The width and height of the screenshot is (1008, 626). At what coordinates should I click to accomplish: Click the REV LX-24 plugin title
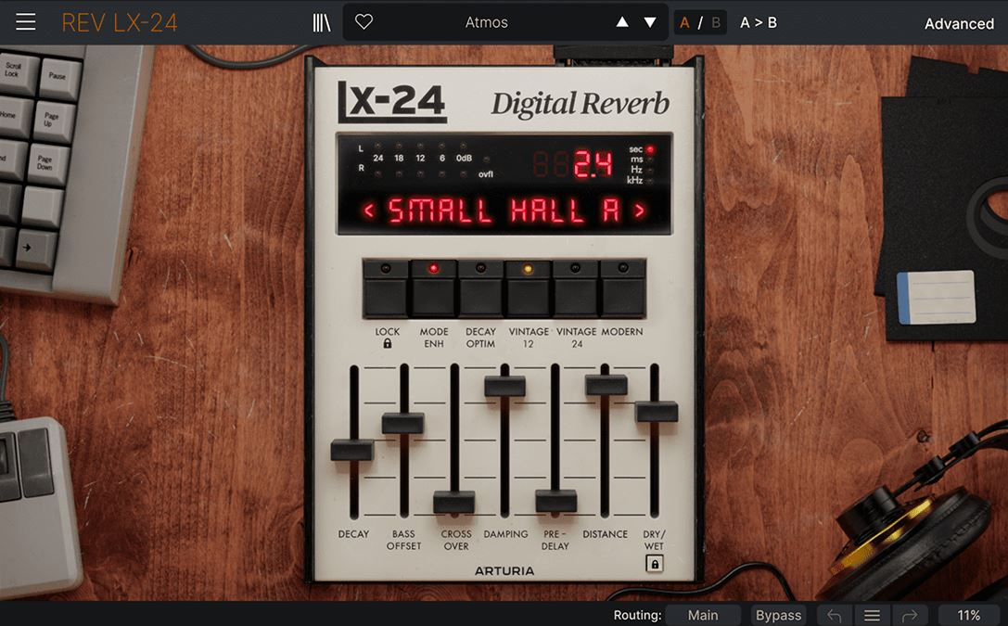120,23
